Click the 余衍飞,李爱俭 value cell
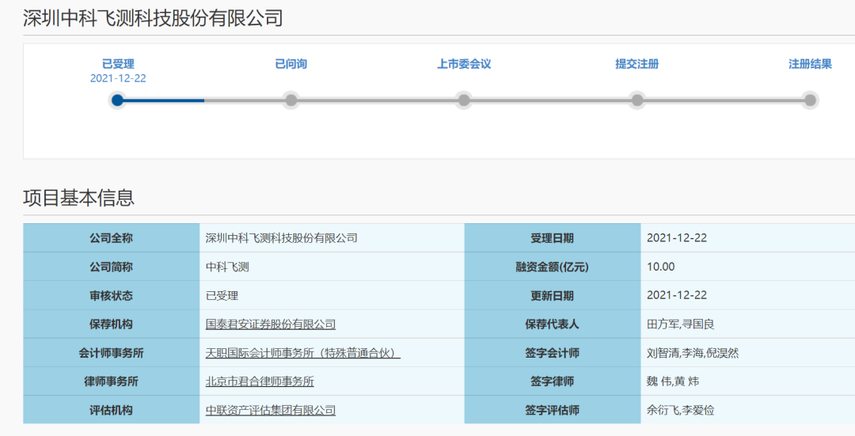 pyautogui.click(x=747, y=411)
